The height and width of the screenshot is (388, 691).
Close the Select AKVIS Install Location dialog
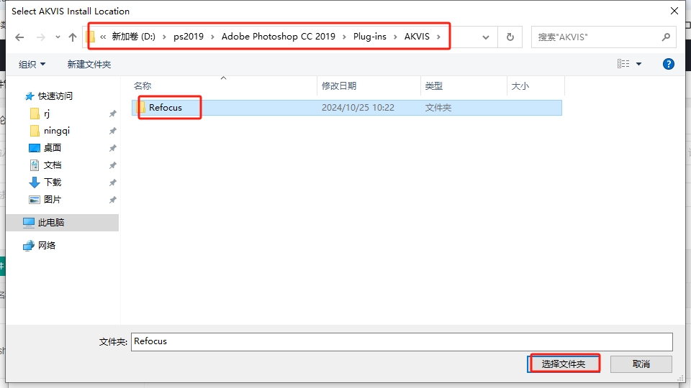coord(674,11)
